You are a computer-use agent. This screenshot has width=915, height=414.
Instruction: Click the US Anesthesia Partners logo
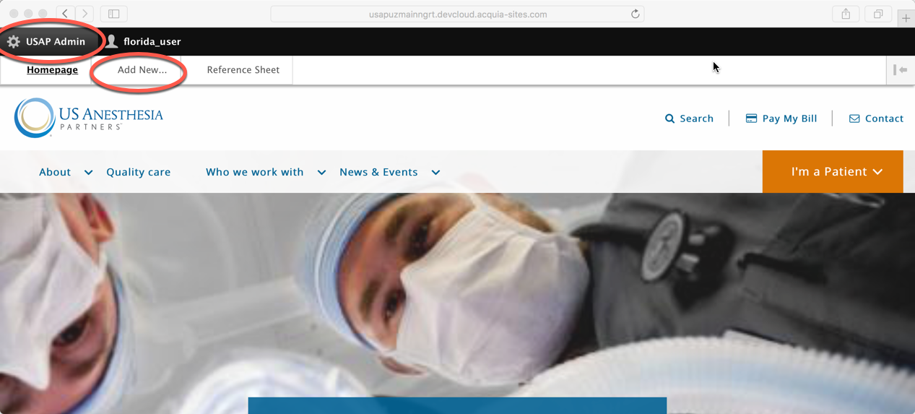[x=89, y=118]
